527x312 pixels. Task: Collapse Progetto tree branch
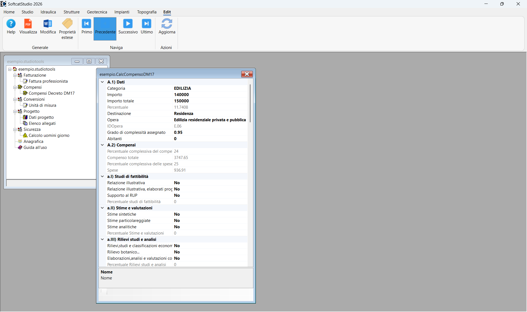coord(15,111)
